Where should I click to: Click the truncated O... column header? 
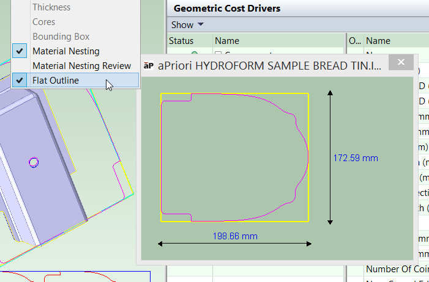click(354, 41)
